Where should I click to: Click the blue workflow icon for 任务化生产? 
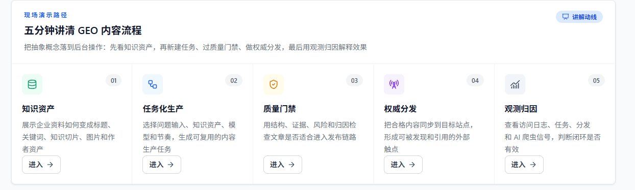tap(153, 84)
